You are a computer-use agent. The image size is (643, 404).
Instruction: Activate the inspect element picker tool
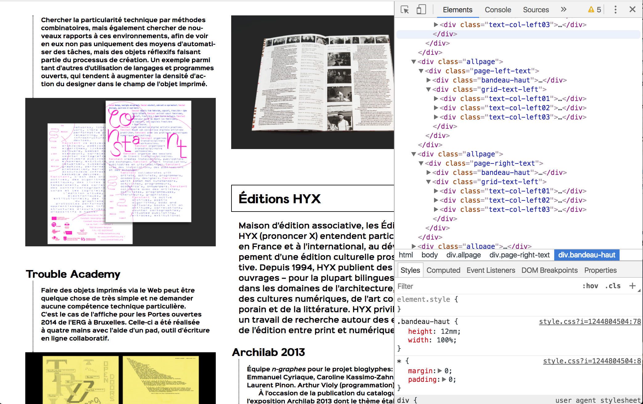point(404,10)
